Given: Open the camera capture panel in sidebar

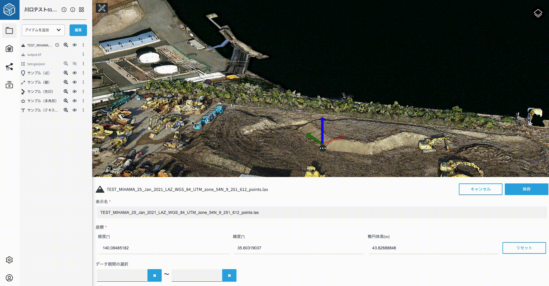Looking at the screenshot, I should pyautogui.click(x=9, y=49).
